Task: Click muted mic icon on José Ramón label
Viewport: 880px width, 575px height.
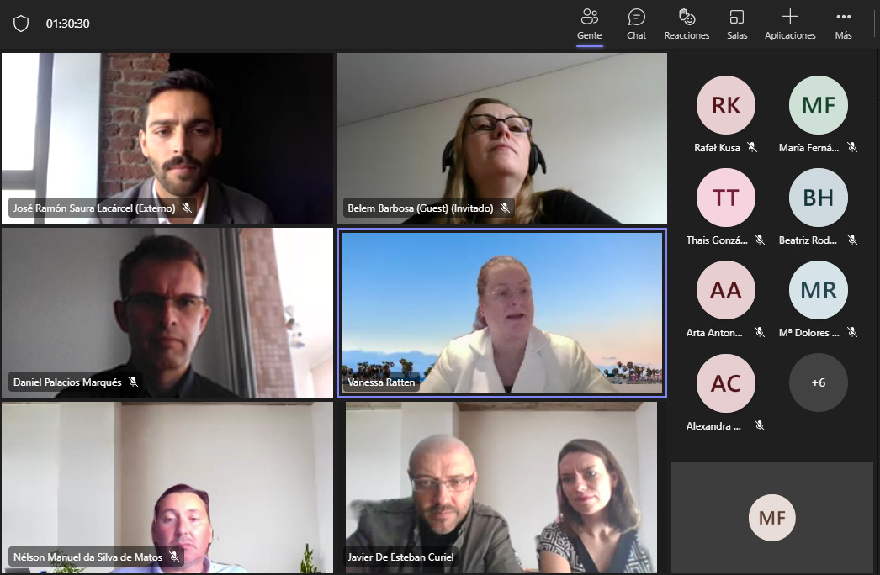Action: click(x=187, y=208)
